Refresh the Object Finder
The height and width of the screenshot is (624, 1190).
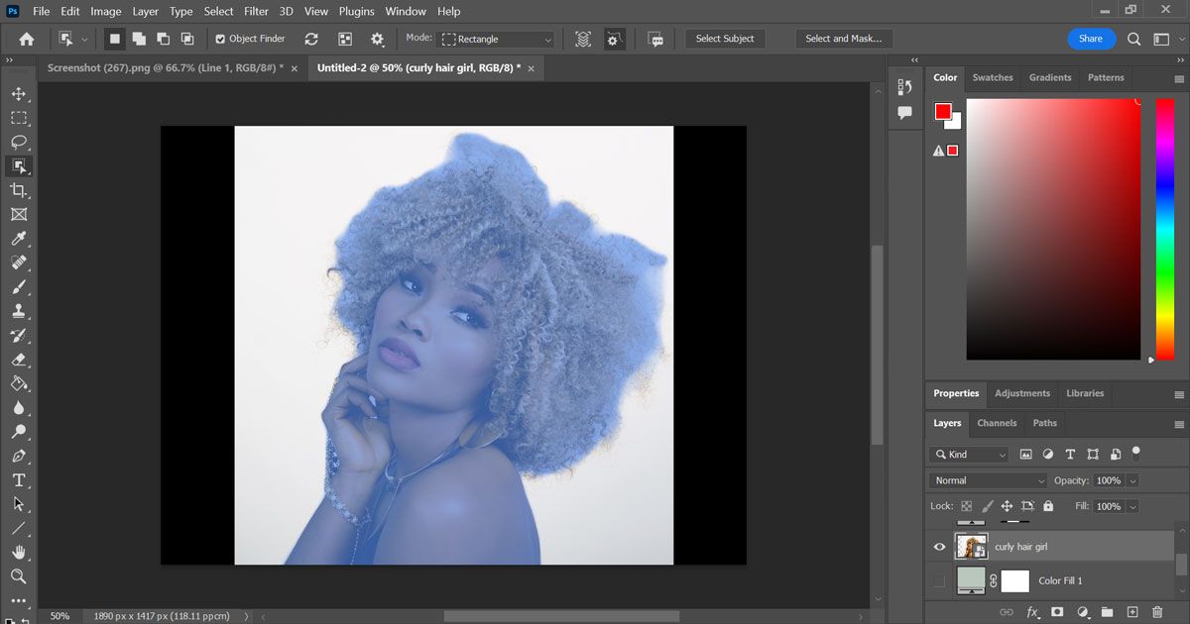(311, 39)
